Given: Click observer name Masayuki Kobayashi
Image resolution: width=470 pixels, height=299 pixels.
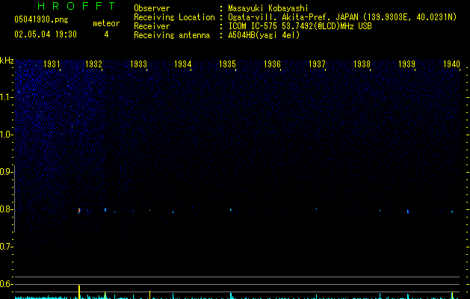Looking at the screenshot, I should click(x=268, y=8).
